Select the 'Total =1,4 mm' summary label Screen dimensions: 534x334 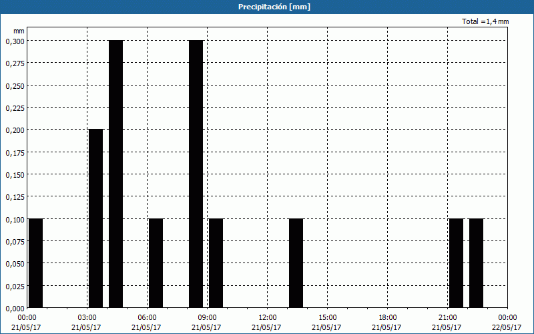pos(485,21)
